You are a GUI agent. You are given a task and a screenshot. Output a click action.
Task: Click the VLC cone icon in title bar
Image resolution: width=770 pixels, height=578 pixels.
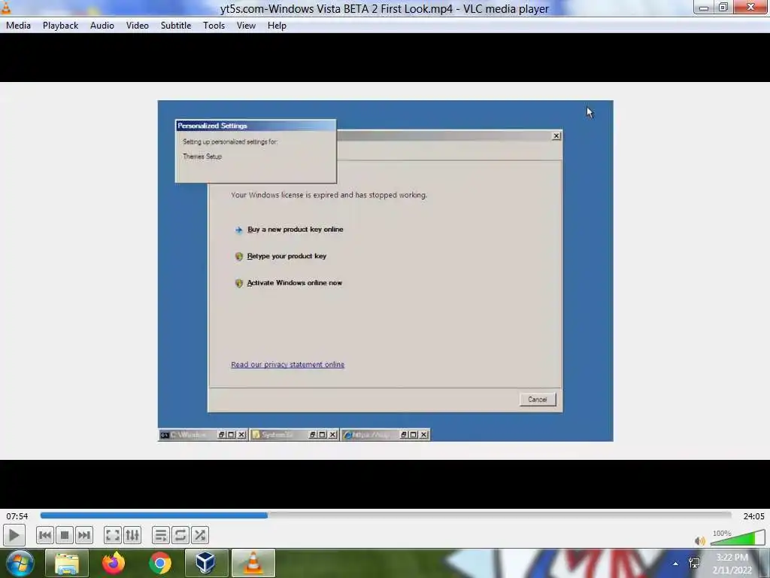pyautogui.click(x=6, y=8)
